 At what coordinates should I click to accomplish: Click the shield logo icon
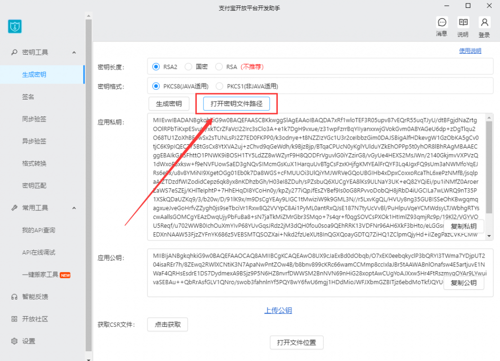(x=15, y=26)
